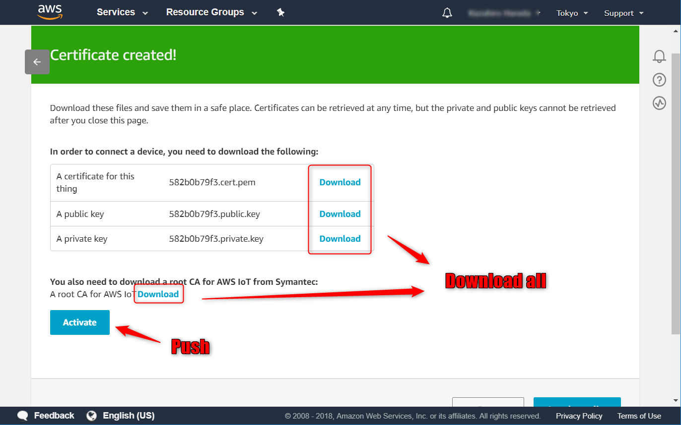This screenshot has width=681, height=425.
Task: Click the globe language icon
Action: click(91, 416)
